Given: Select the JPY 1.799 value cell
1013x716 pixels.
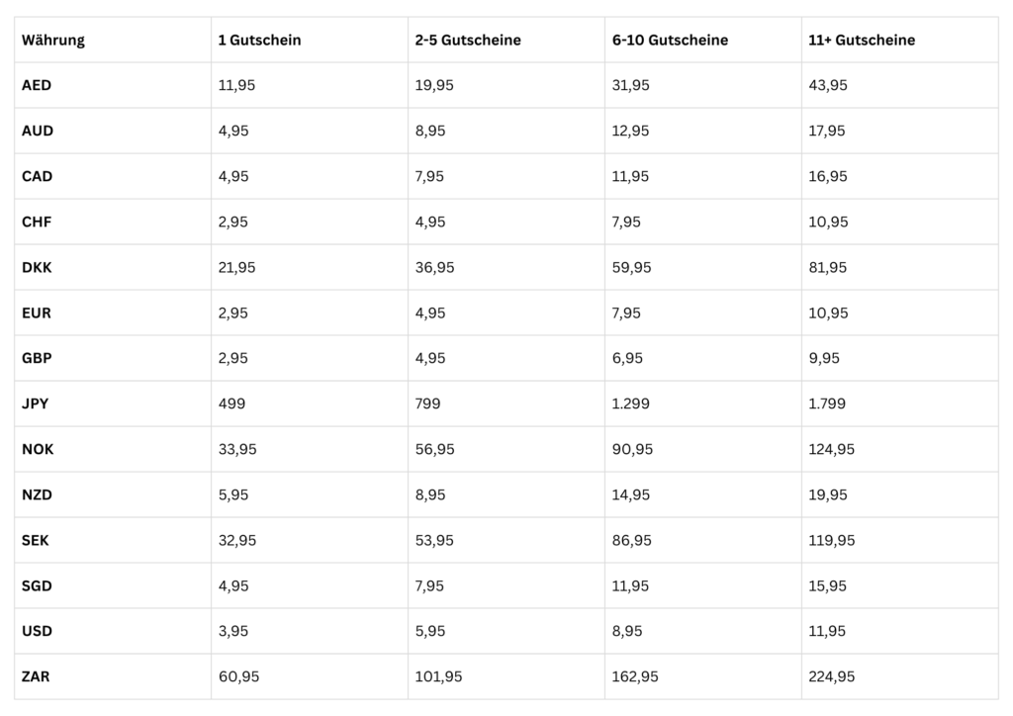Looking at the screenshot, I should click(900, 403).
